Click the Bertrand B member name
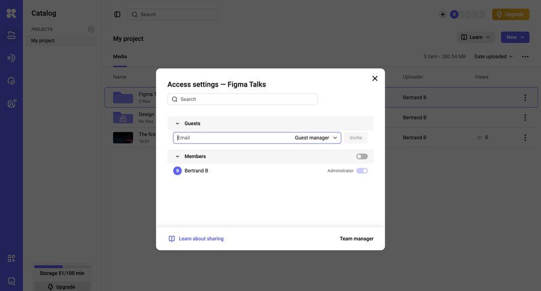The height and width of the screenshot is (291, 541). (x=197, y=171)
